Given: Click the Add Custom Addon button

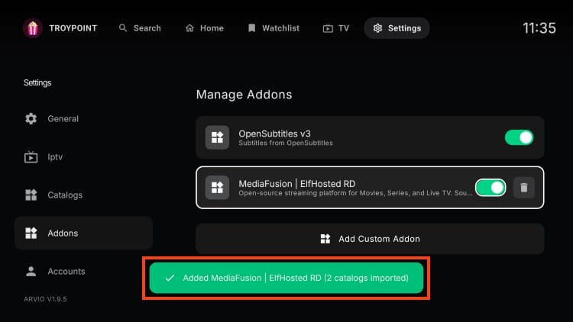Looking at the screenshot, I should point(370,239).
